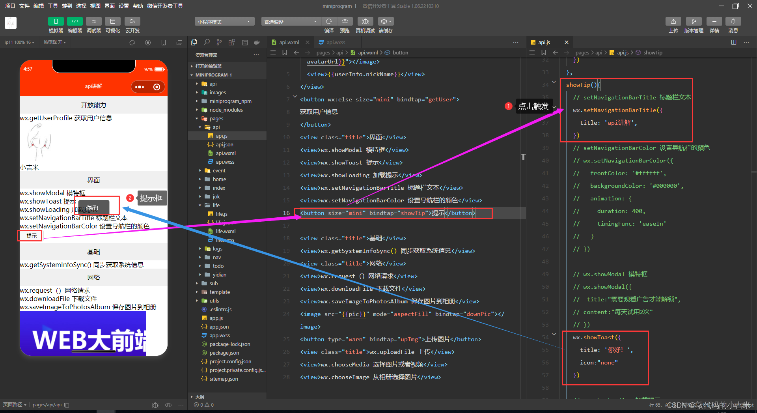
Task: Click the mini program capsule menu dots
Action: 140,87
